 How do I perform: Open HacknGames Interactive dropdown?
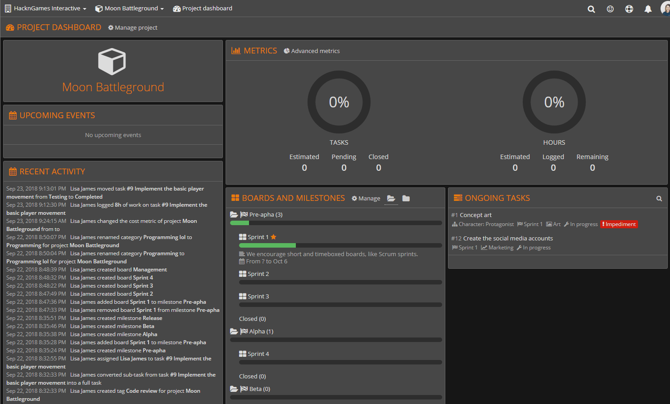(45, 9)
